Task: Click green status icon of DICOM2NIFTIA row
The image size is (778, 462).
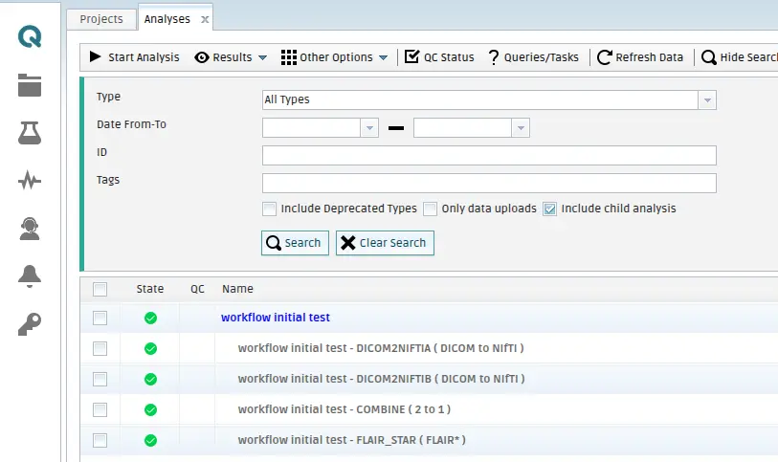Action: 151,348
